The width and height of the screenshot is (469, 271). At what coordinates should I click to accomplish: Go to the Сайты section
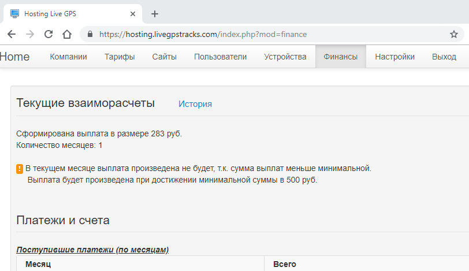click(164, 57)
